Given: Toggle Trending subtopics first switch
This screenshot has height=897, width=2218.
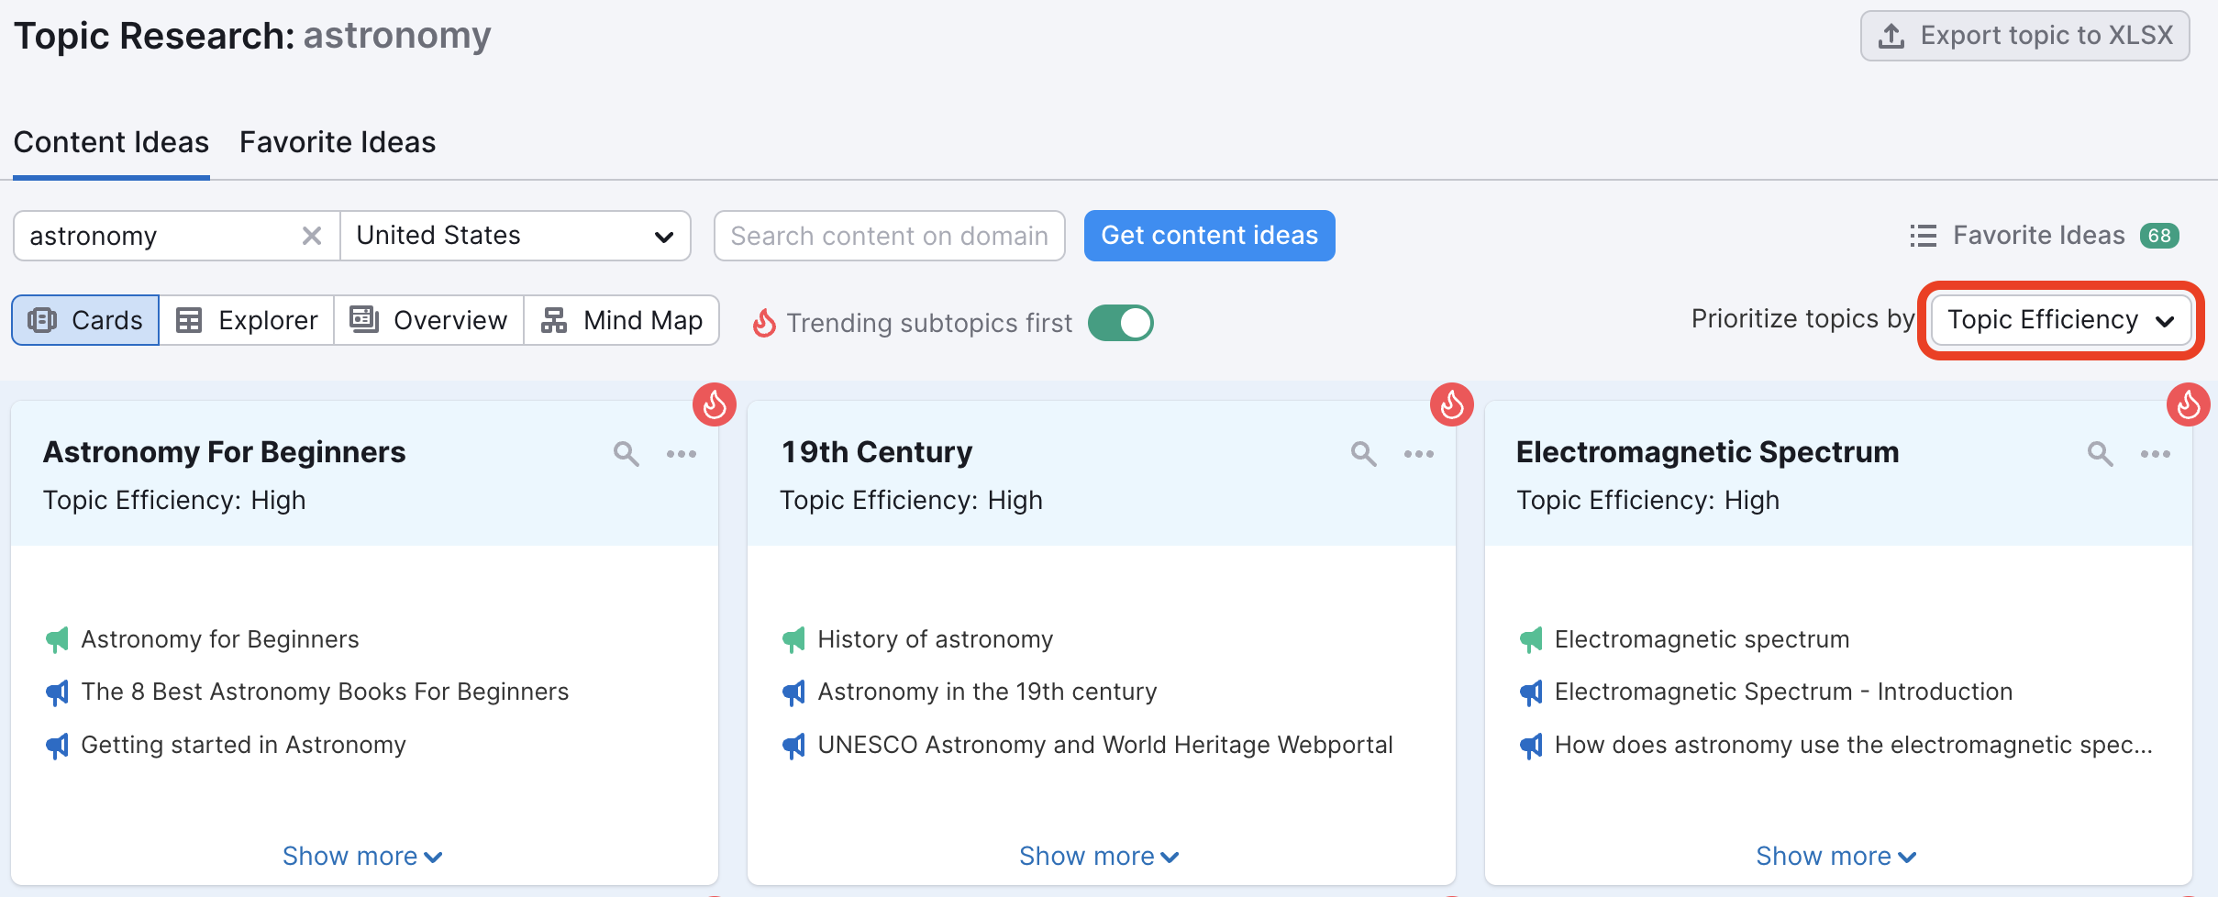Looking at the screenshot, I should pyautogui.click(x=1120, y=323).
